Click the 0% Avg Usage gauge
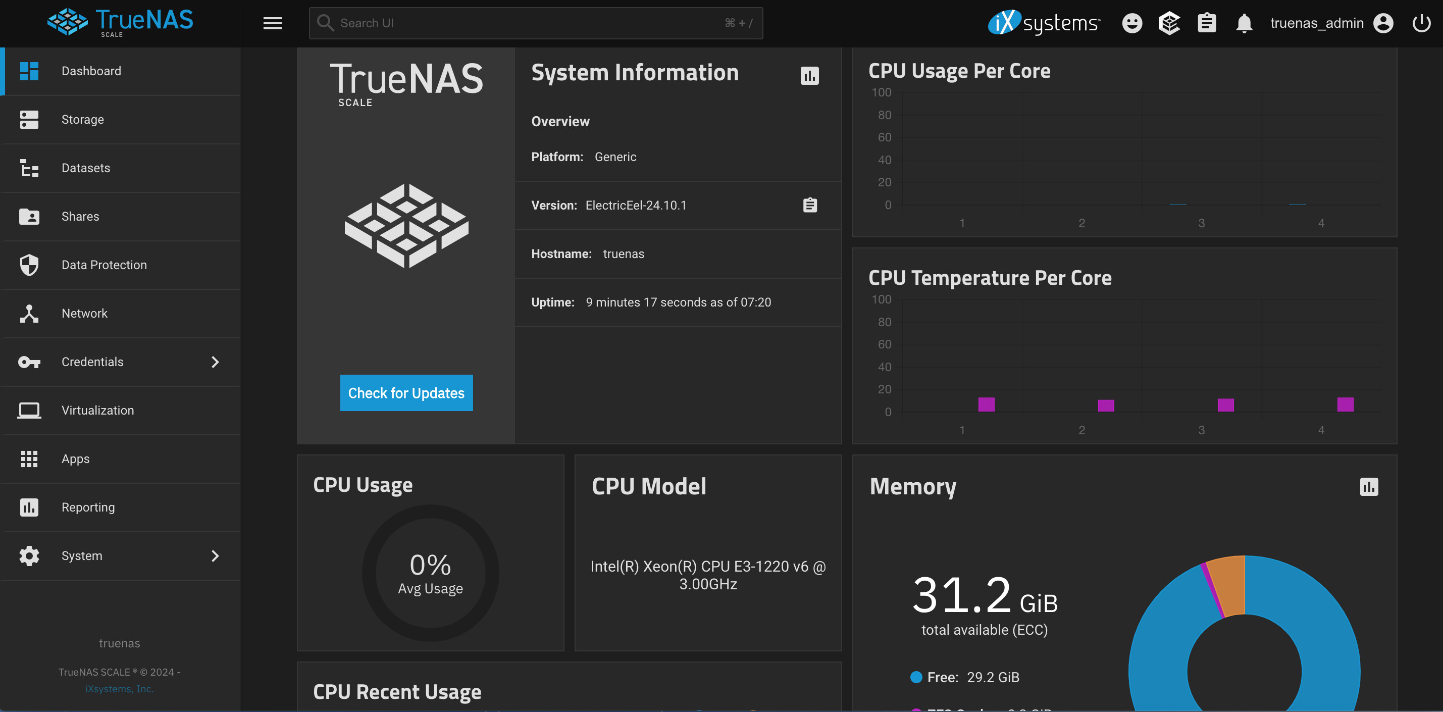 [430, 573]
